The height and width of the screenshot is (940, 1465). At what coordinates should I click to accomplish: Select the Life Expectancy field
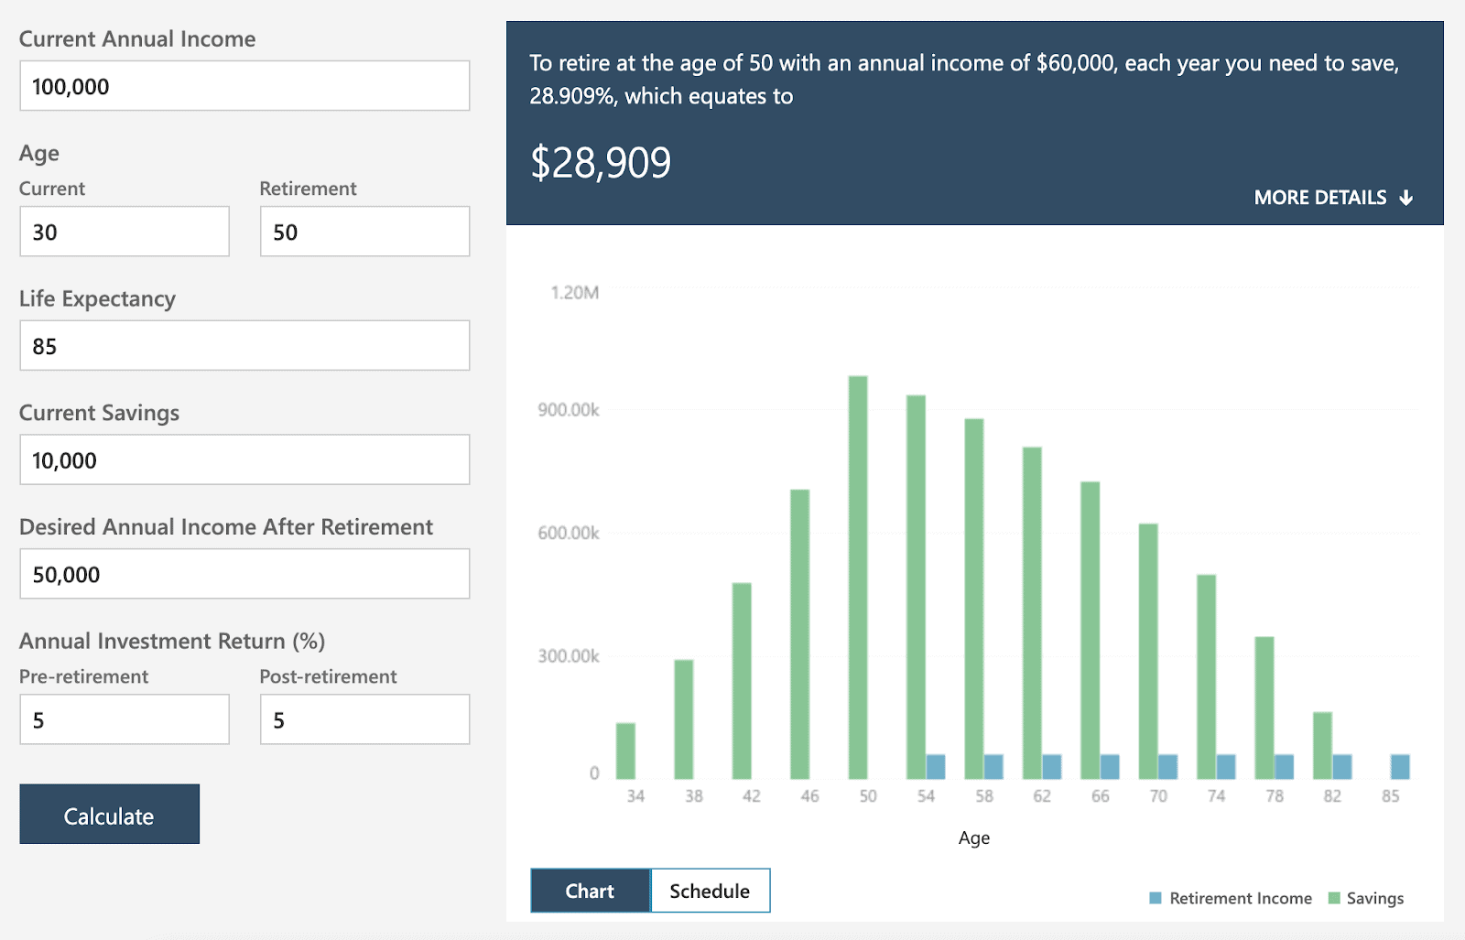[x=244, y=346]
